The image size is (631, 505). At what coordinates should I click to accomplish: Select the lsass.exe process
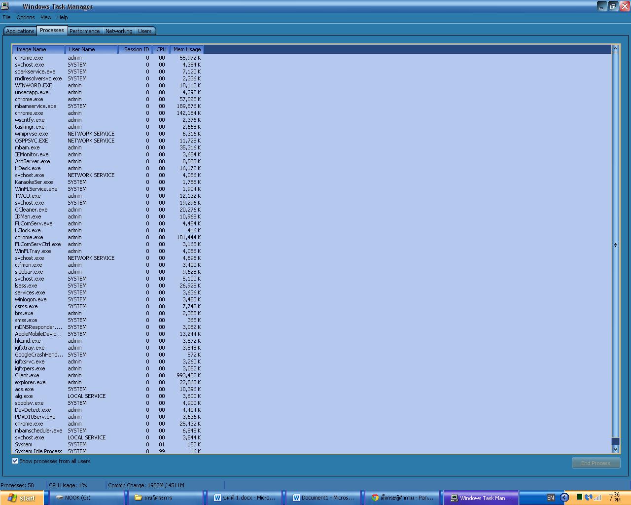(107, 286)
